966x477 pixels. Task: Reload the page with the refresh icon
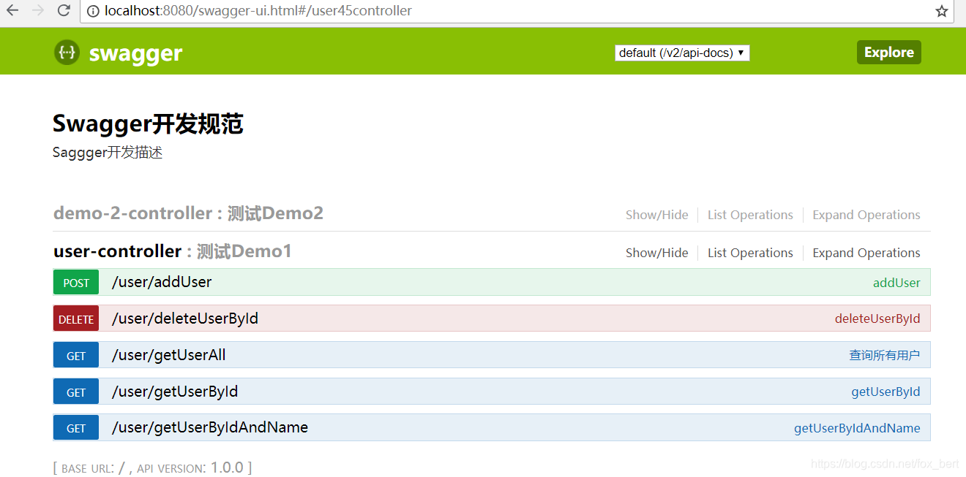click(64, 10)
